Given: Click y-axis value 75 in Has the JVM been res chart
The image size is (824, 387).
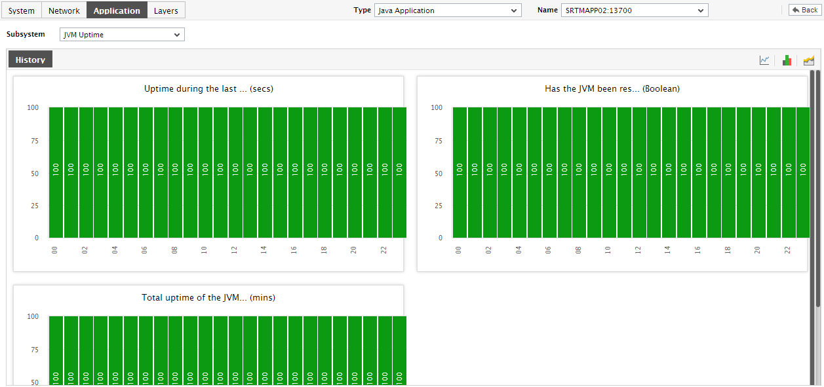Looking at the screenshot, I should coord(438,141).
